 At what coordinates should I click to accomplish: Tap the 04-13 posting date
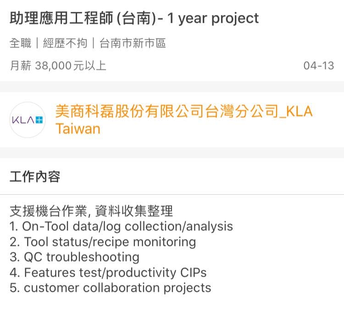tap(319, 66)
